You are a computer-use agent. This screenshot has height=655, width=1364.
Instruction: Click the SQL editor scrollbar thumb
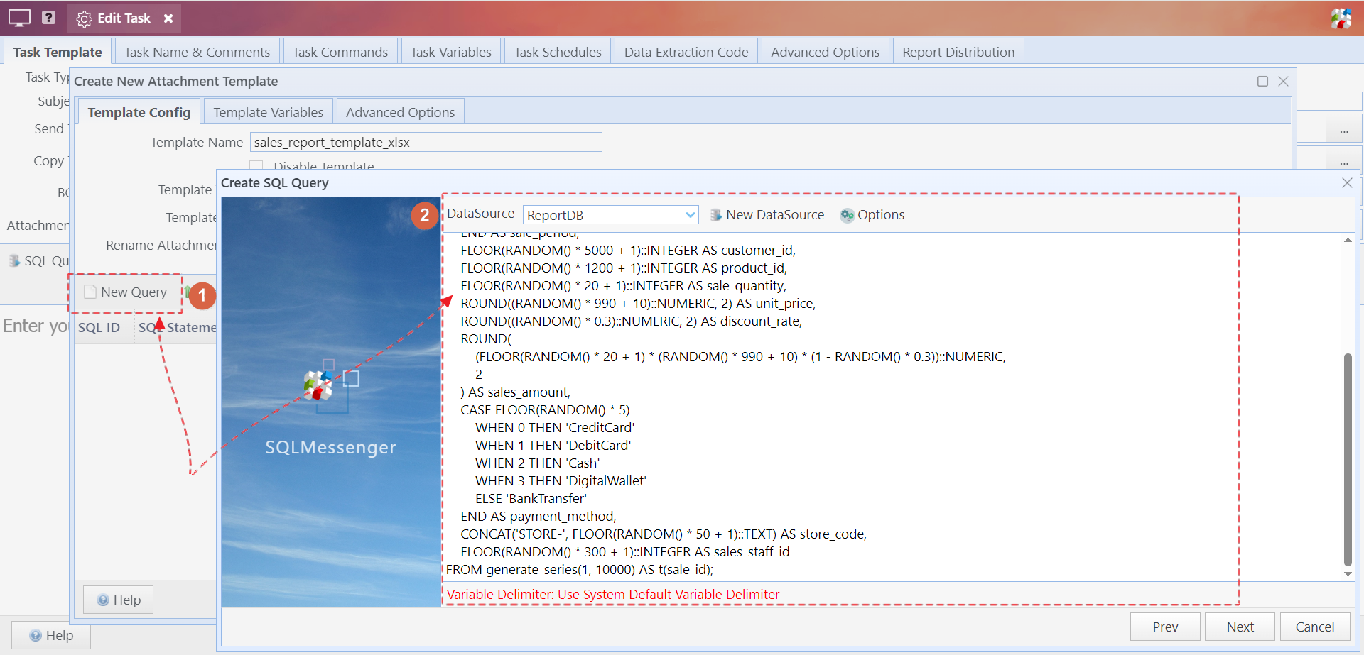1348,459
